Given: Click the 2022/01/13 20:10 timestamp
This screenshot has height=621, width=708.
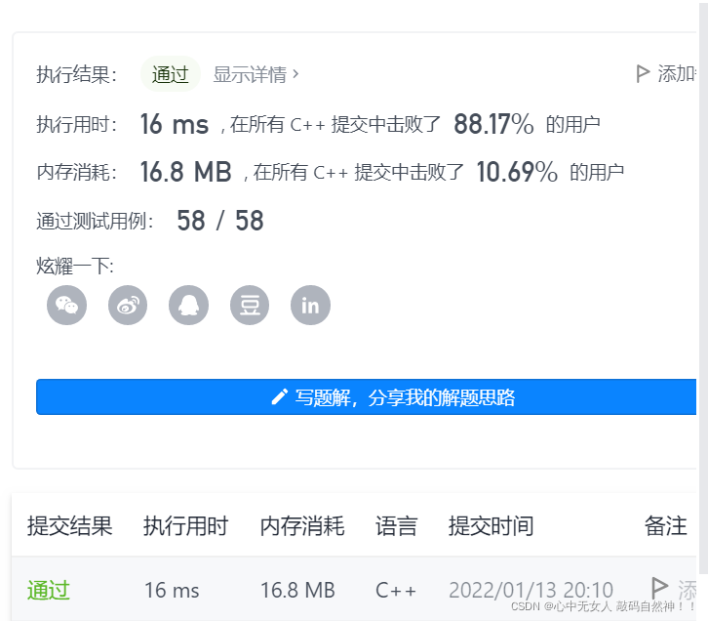Looking at the screenshot, I should tap(531, 591).
